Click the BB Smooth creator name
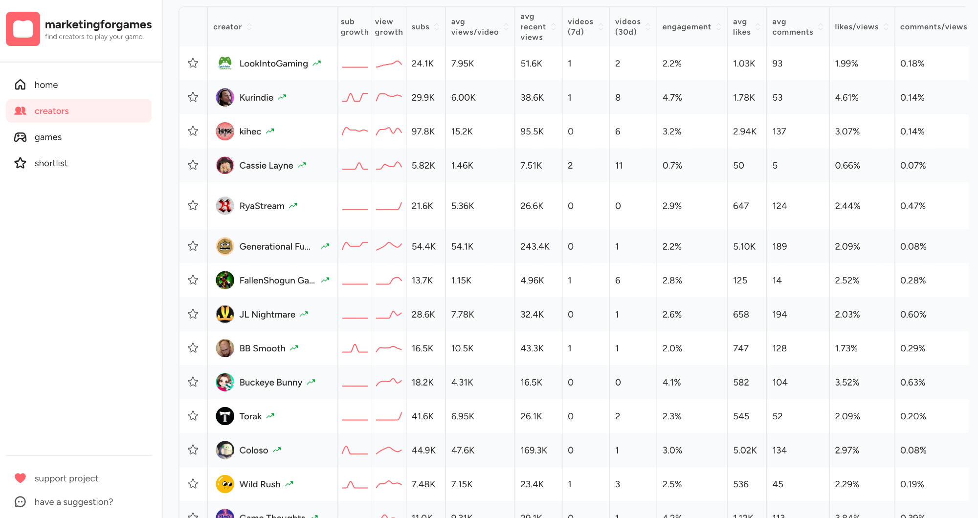 point(262,348)
